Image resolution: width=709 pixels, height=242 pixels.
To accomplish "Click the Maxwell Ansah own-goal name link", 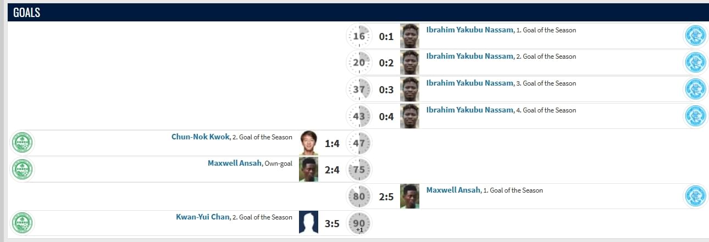I will [x=235, y=164].
